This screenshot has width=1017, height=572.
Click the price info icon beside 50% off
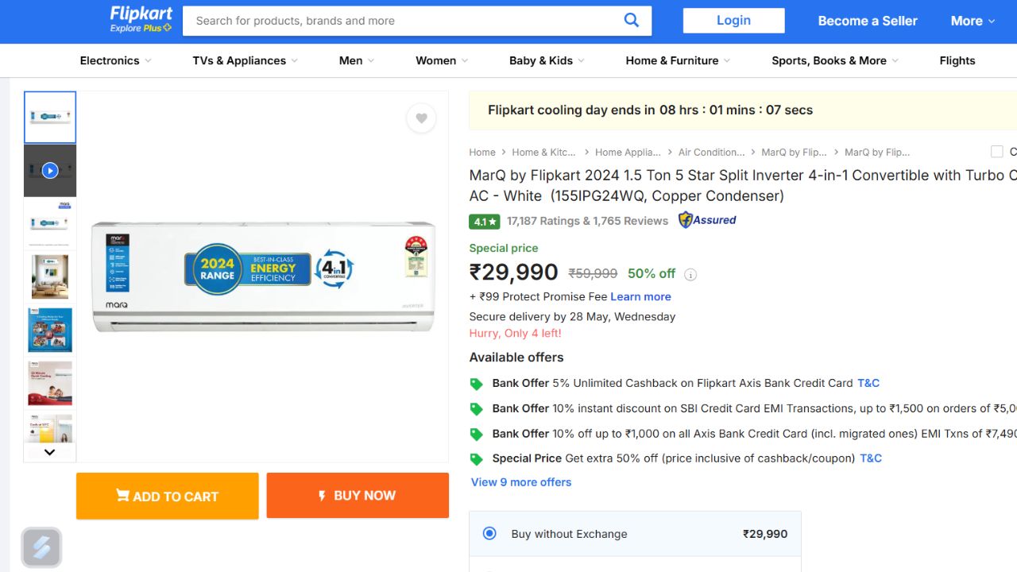coord(690,275)
